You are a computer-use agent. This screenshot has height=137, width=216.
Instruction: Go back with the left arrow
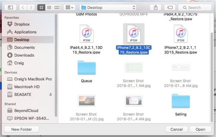click(23, 7)
